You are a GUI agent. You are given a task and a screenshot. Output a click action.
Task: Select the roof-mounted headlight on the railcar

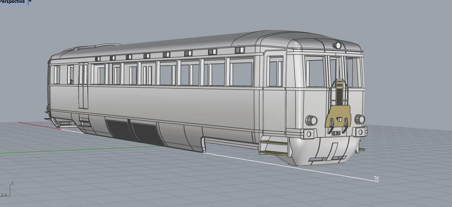point(337,45)
